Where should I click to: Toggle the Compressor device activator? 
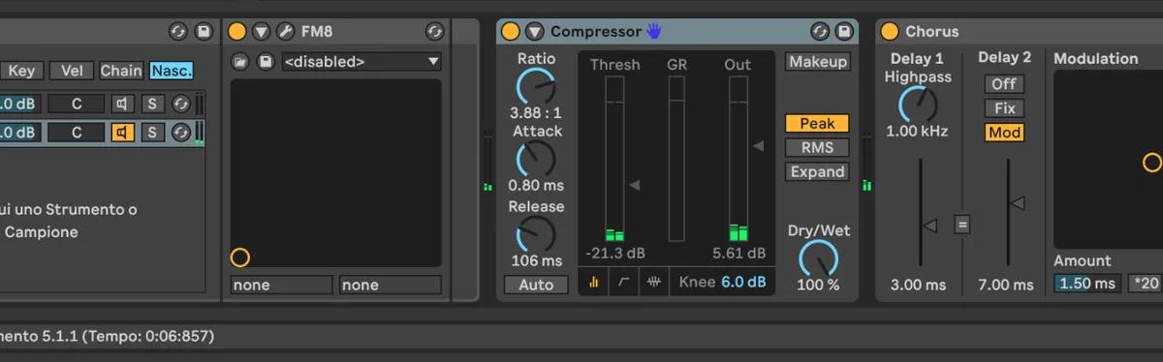pos(511,31)
